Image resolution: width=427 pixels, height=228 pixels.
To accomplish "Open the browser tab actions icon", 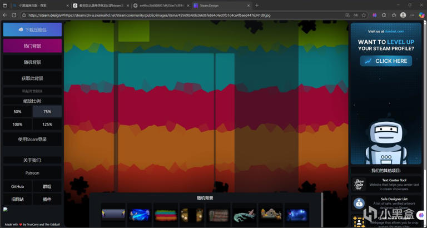I will point(5,5).
